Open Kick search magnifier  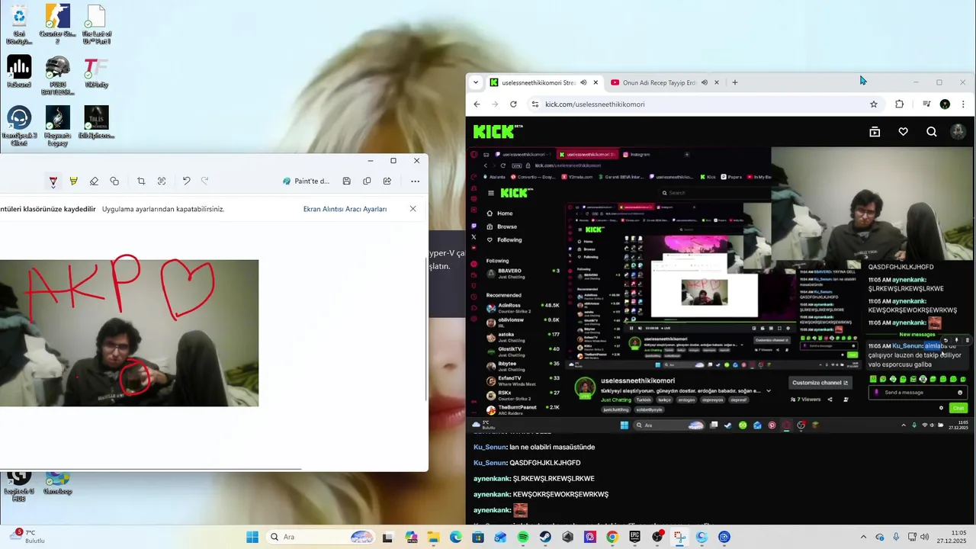pos(932,132)
